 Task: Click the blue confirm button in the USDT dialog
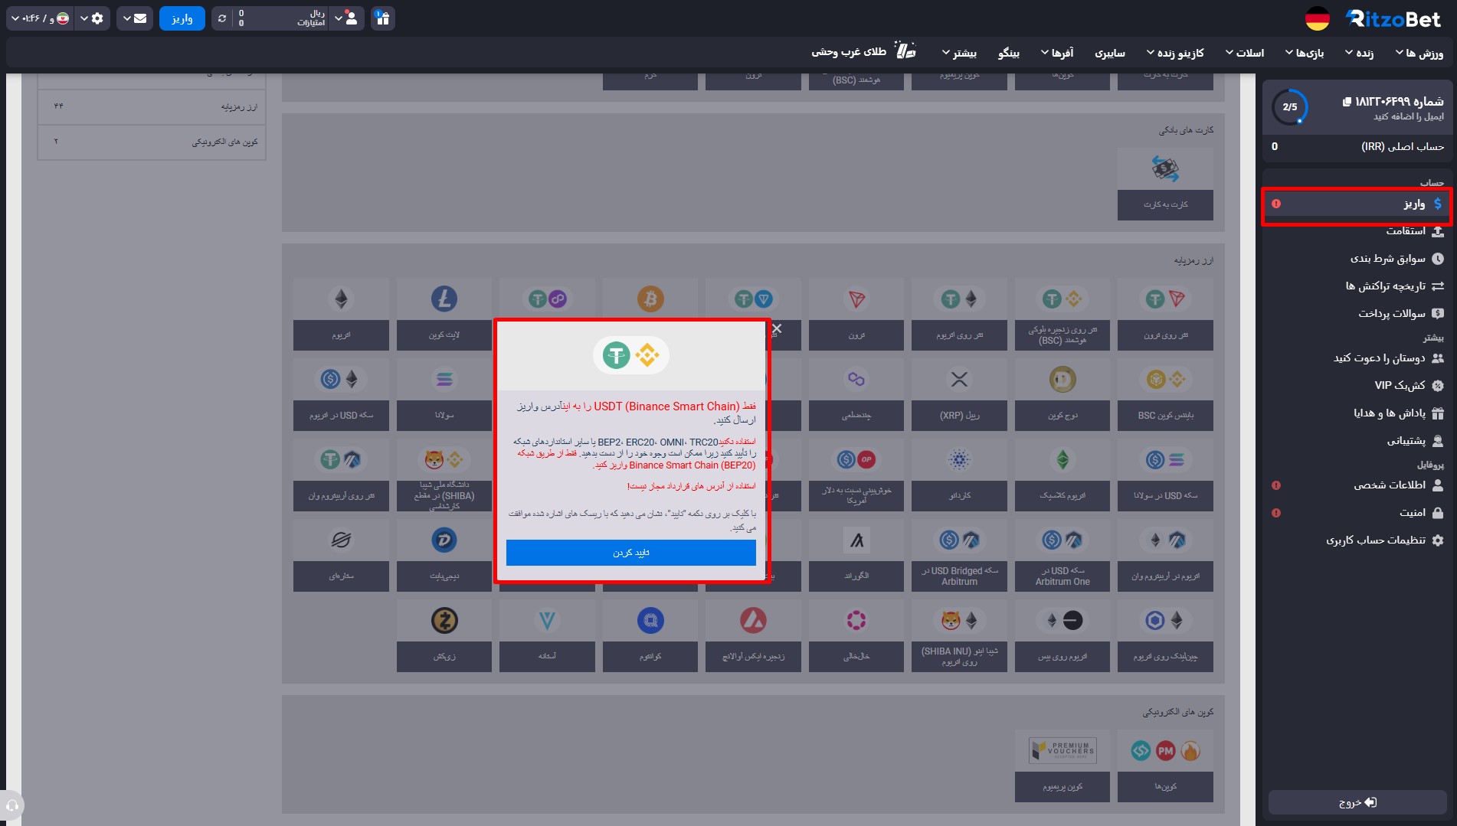(x=630, y=553)
